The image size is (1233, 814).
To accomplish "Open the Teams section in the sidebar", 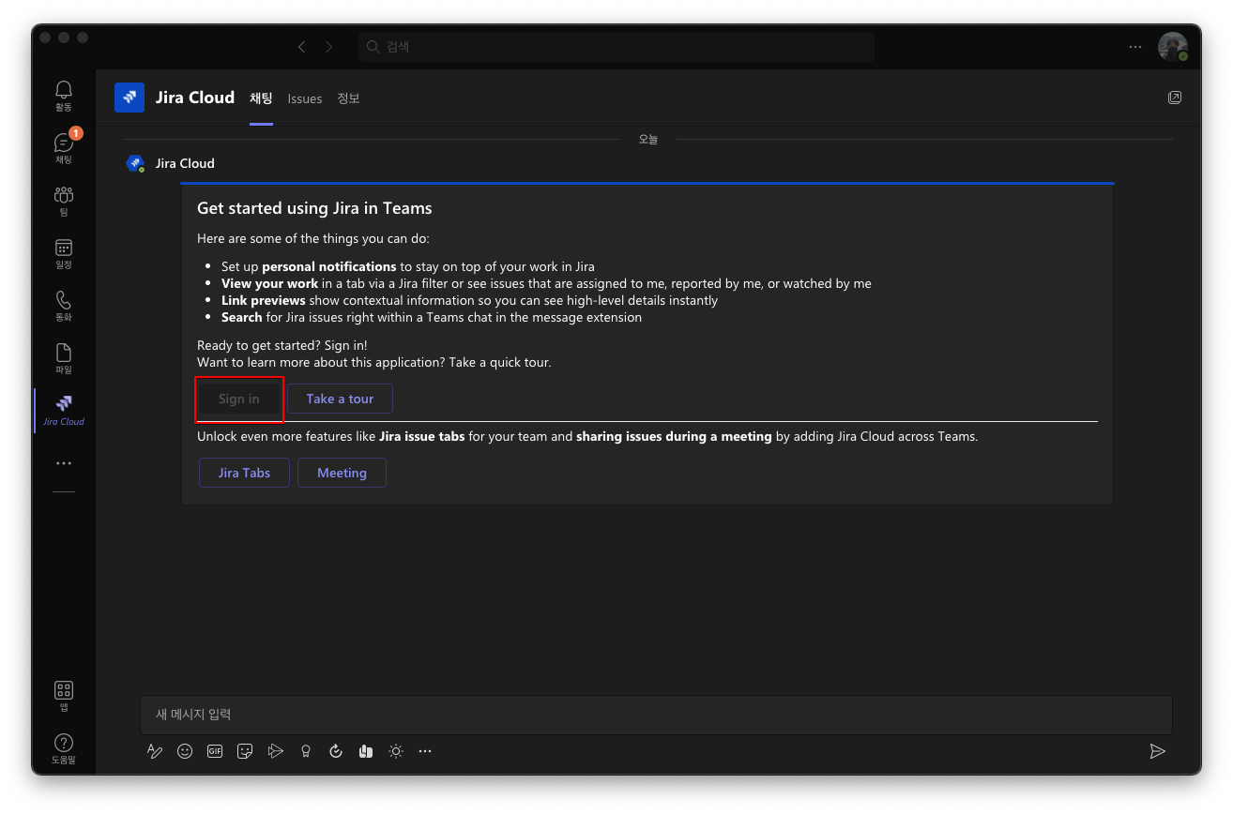I will [x=64, y=201].
